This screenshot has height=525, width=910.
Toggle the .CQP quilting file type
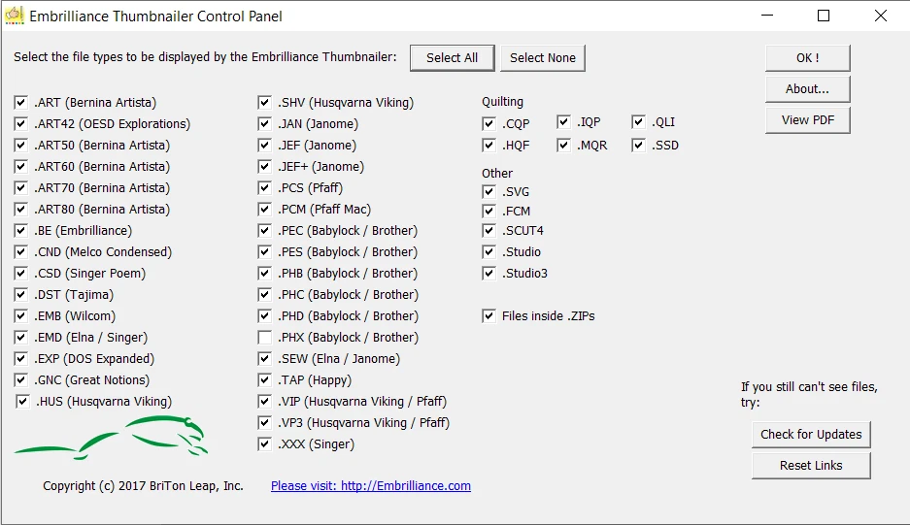489,123
